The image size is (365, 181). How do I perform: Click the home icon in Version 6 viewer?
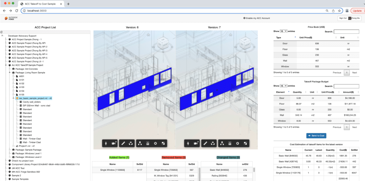(x=149, y=35)
